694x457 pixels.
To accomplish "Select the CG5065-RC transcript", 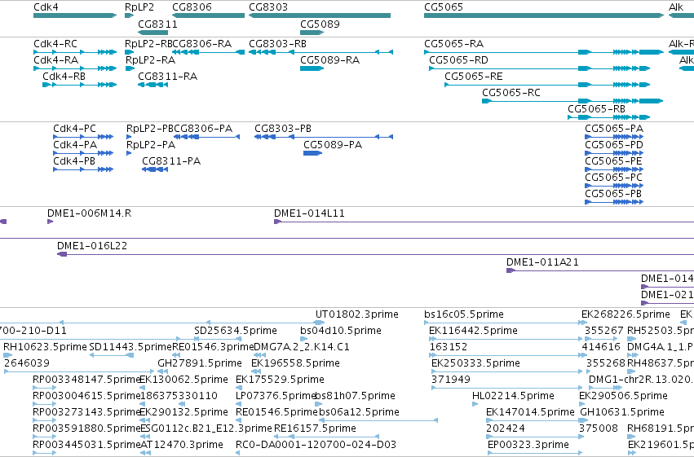I will pyautogui.click(x=572, y=101).
